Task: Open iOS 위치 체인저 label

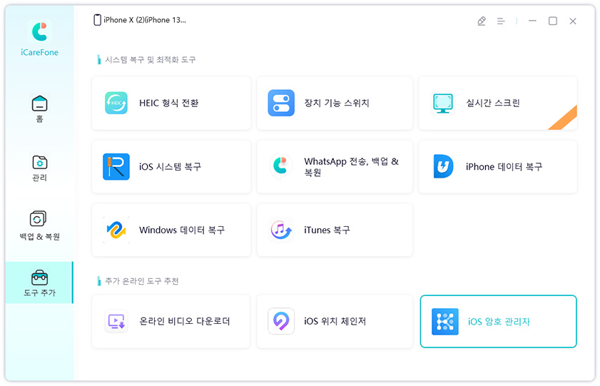Action: tap(335, 321)
